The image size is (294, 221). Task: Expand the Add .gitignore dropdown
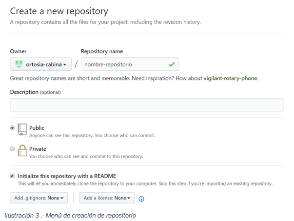[x=39, y=198]
